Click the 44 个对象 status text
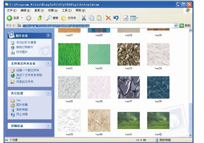This screenshot has width=204, height=143. coord(11,140)
